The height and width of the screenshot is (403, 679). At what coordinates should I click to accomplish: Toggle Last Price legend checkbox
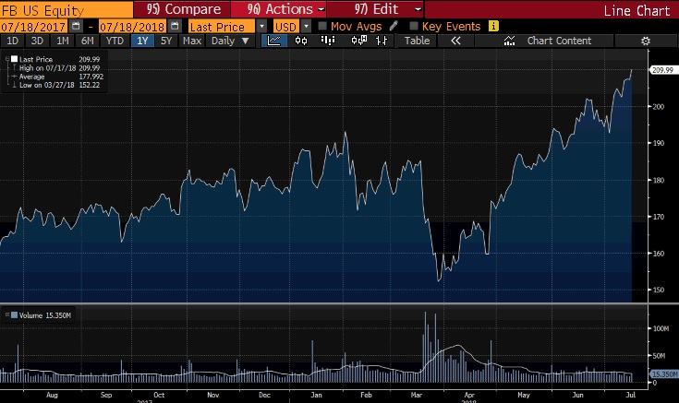(x=14, y=59)
